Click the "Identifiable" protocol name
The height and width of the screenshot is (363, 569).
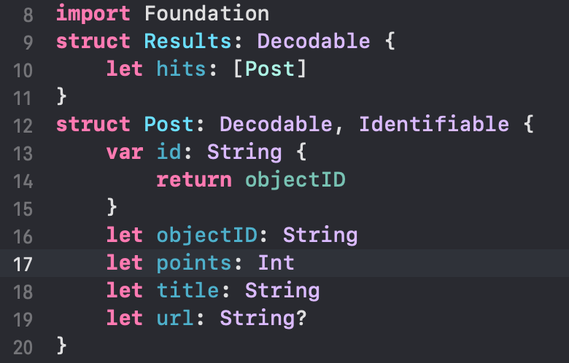(433, 124)
